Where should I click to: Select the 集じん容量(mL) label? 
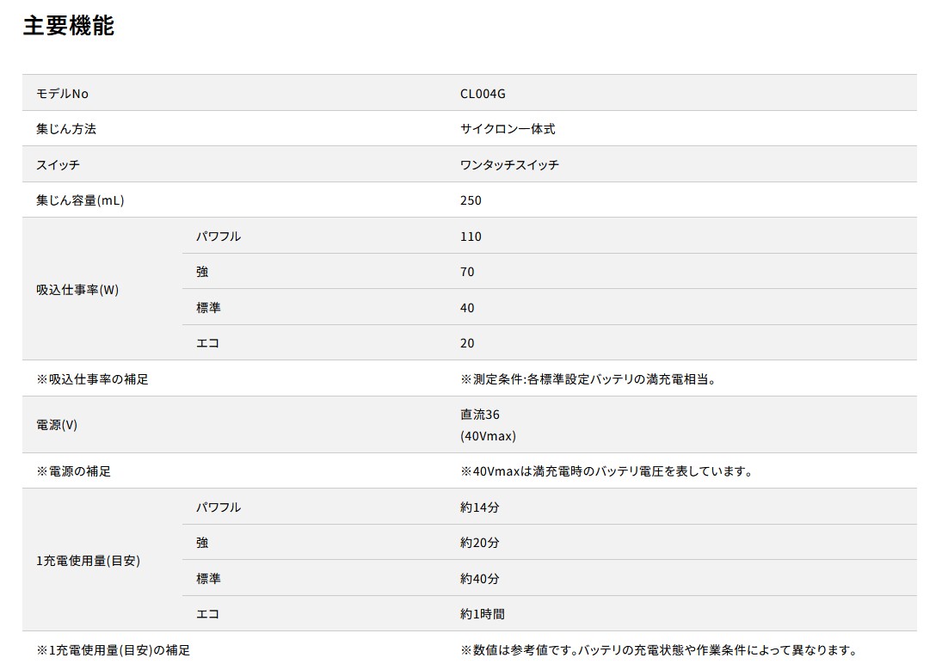pyautogui.click(x=81, y=200)
